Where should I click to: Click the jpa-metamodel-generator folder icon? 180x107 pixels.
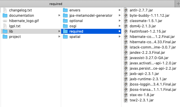(65, 15)
